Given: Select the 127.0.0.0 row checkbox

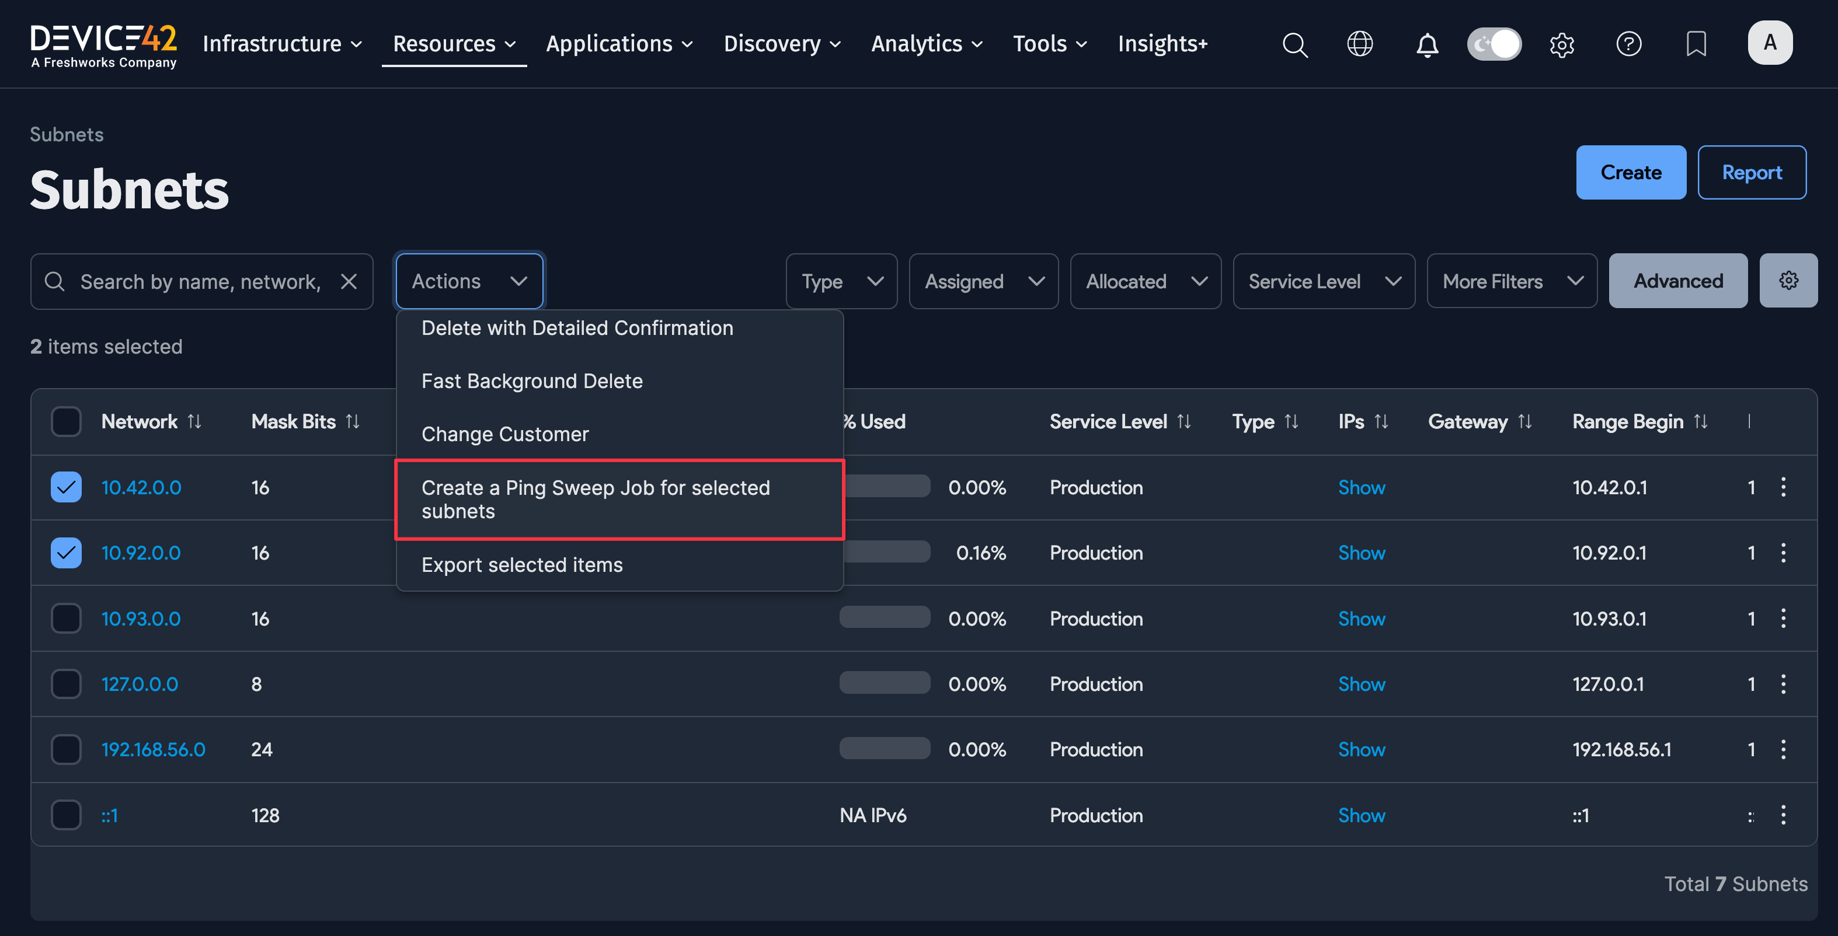Looking at the screenshot, I should (x=65, y=684).
